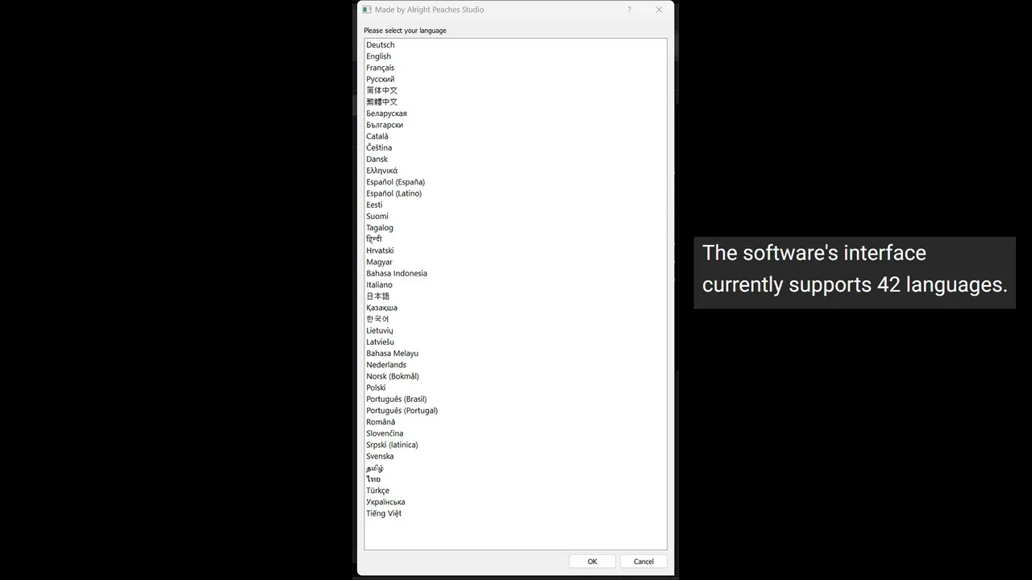Select Polski language
Viewport: 1032px width, 580px height.
[376, 387]
